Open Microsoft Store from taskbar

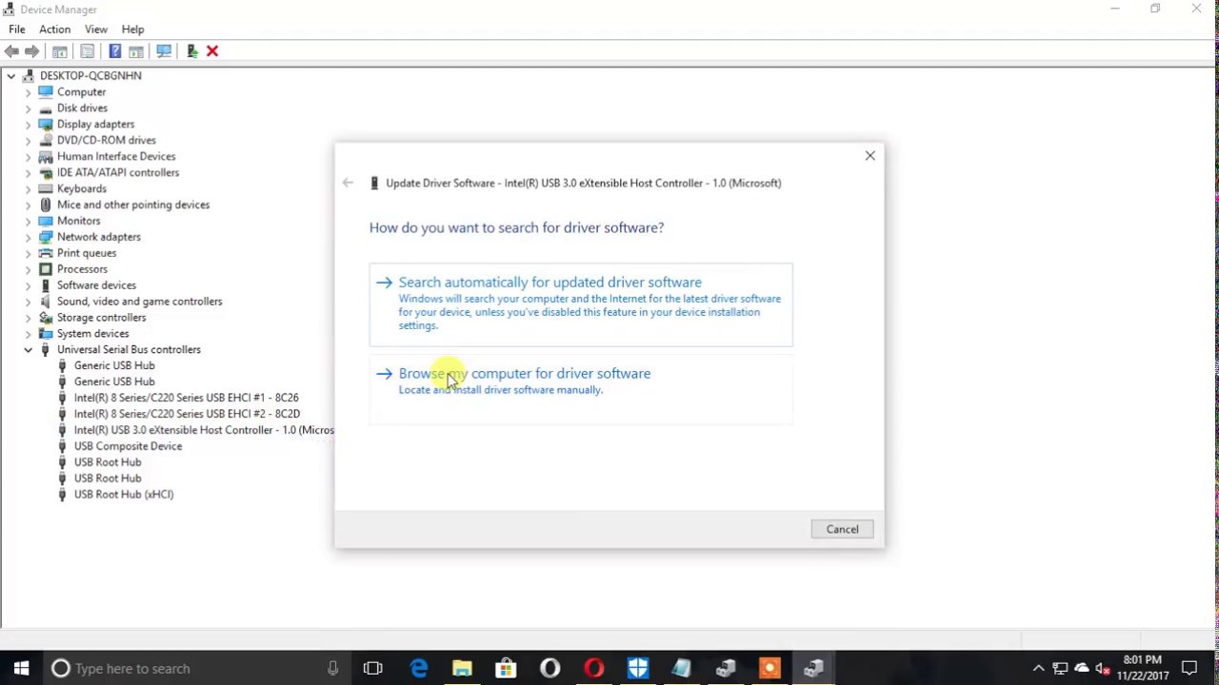pyautogui.click(x=506, y=668)
